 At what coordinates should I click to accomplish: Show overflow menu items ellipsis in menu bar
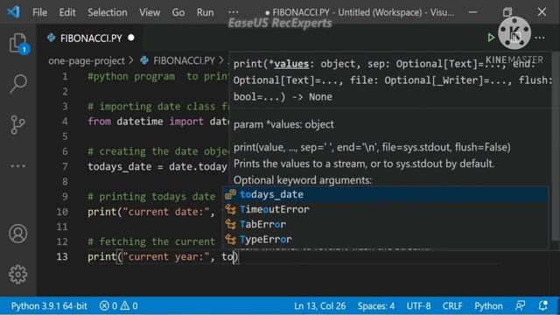pyautogui.click(x=234, y=12)
